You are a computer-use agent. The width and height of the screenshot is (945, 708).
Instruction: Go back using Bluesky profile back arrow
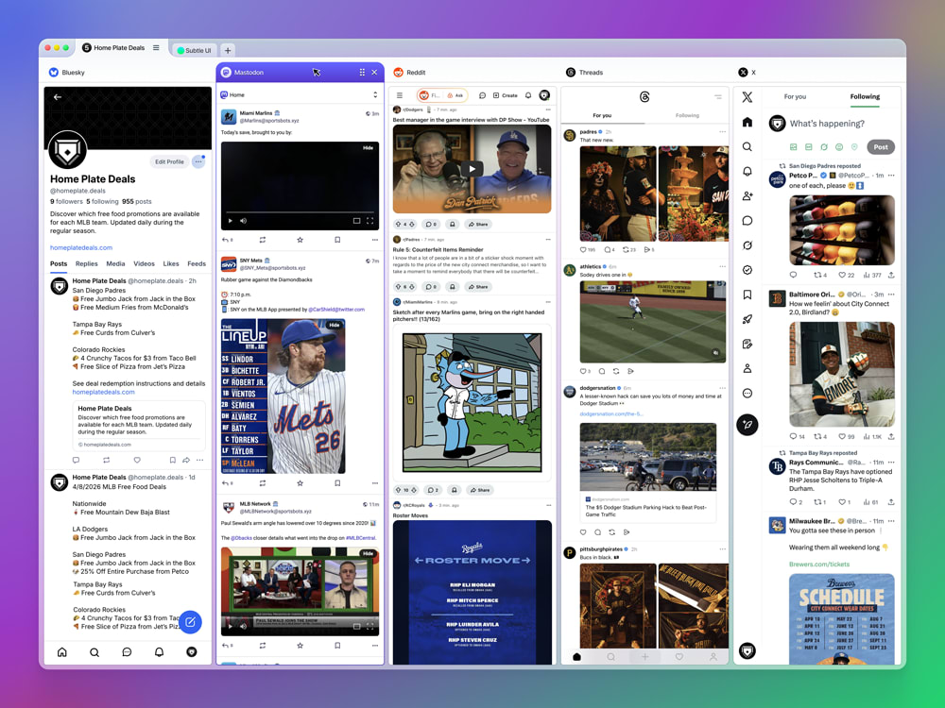coord(58,97)
